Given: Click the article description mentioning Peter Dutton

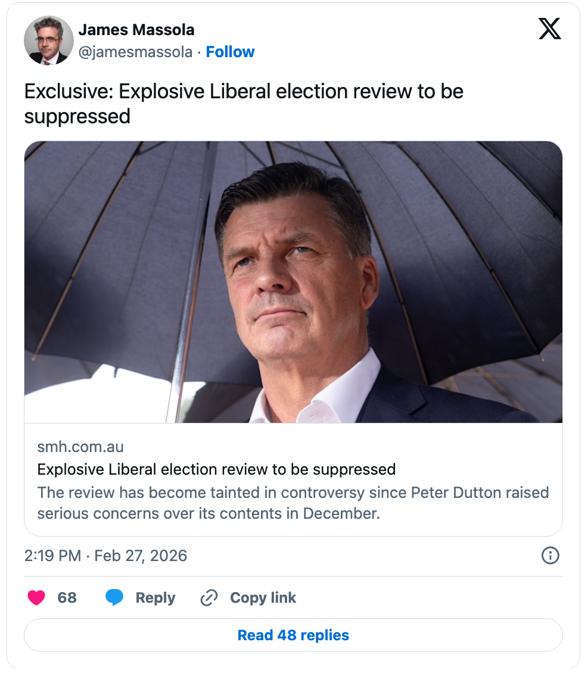Looking at the screenshot, I should click(x=293, y=503).
